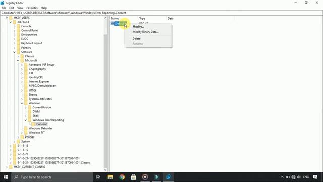The width and height of the screenshot is (323, 182).
Task: Expand the Classes key
Action: [x=18, y=56]
